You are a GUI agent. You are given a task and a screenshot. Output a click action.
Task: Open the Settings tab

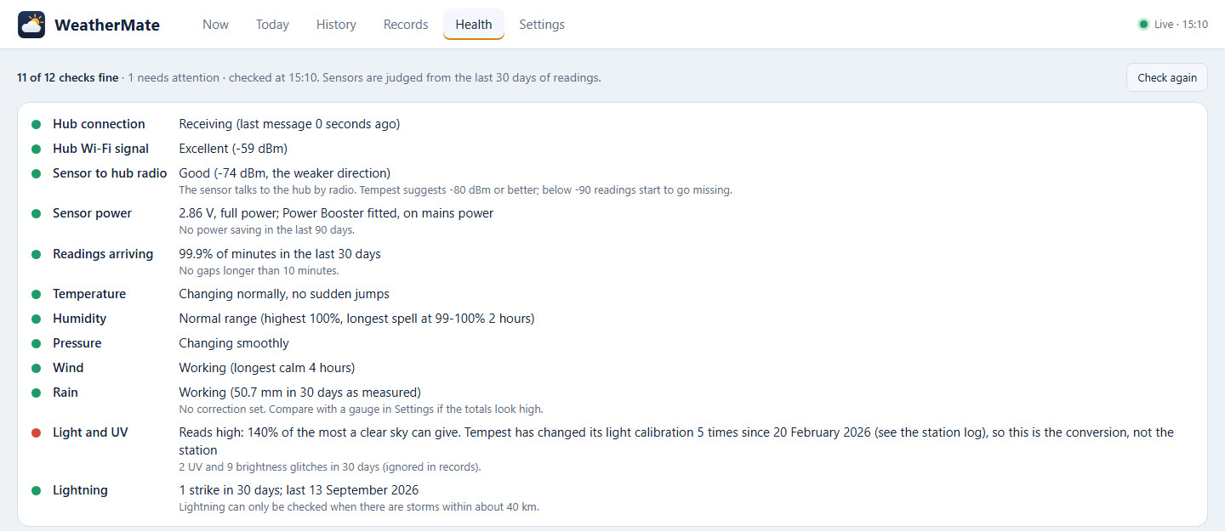click(x=542, y=25)
